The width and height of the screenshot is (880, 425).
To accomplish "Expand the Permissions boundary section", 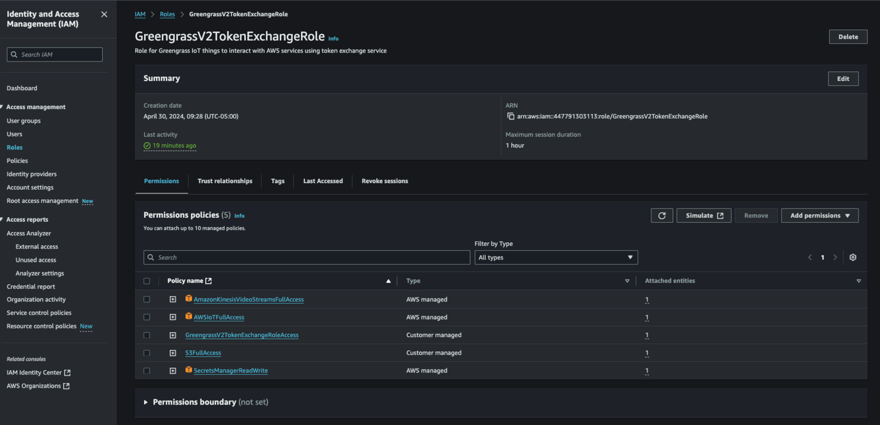I will (146, 402).
